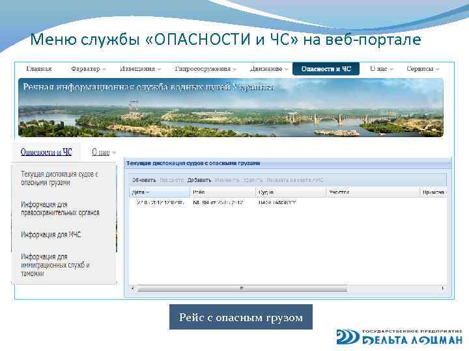Expand the Гидросооружения dropdown arrow

coord(234,70)
